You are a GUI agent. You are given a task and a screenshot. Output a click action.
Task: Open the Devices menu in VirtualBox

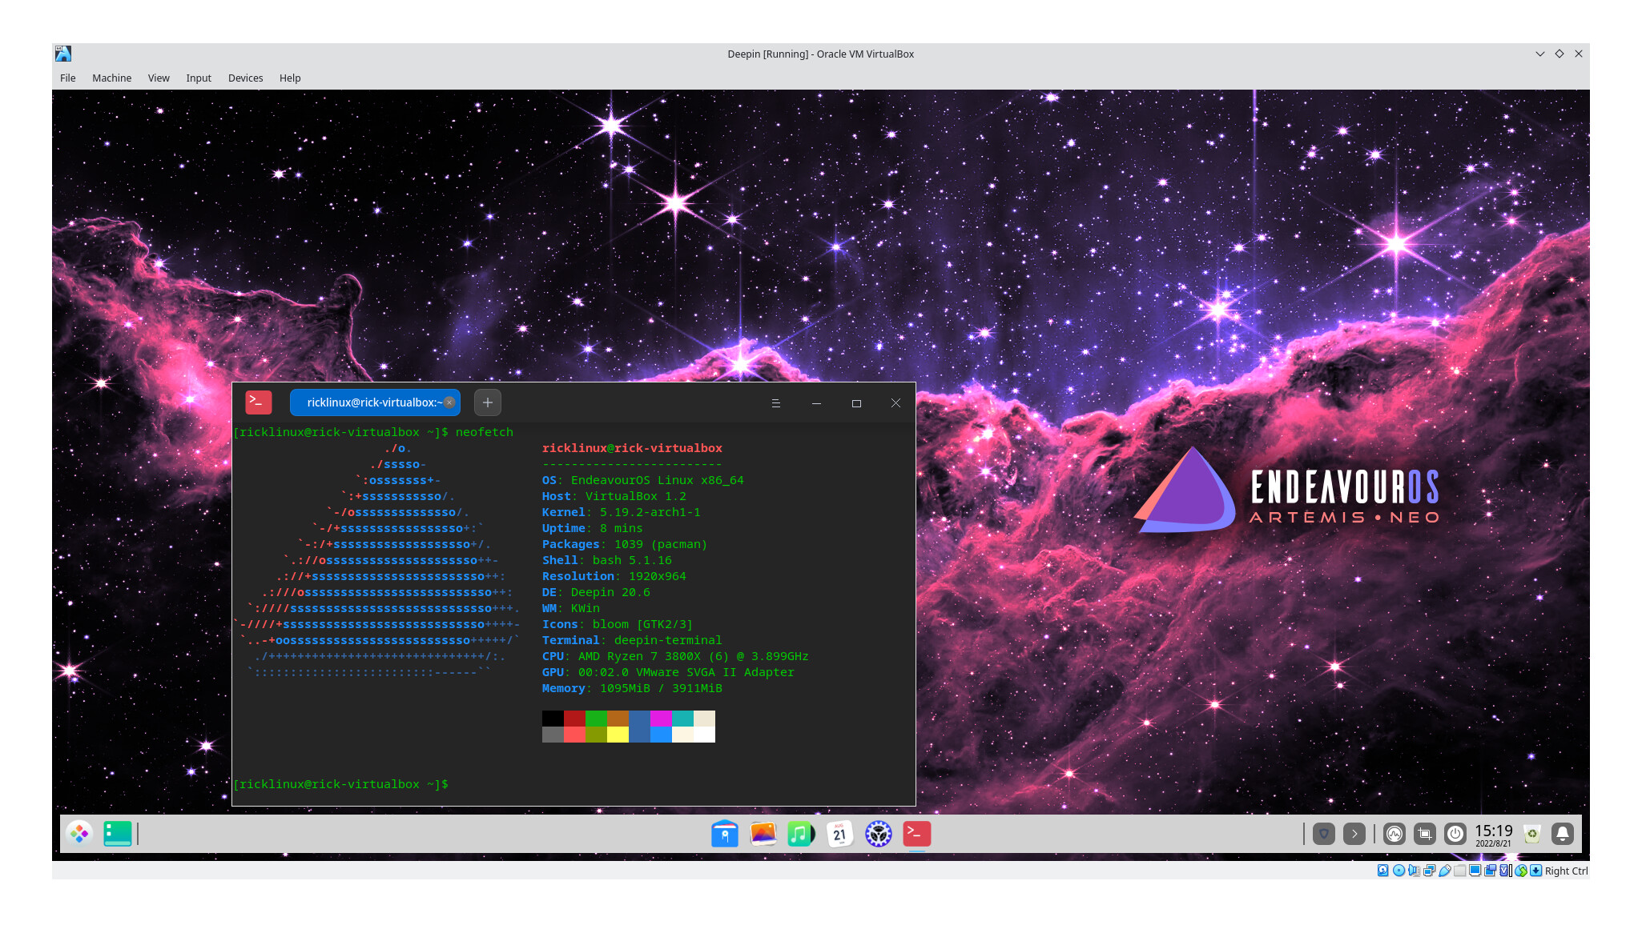[x=245, y=78]
